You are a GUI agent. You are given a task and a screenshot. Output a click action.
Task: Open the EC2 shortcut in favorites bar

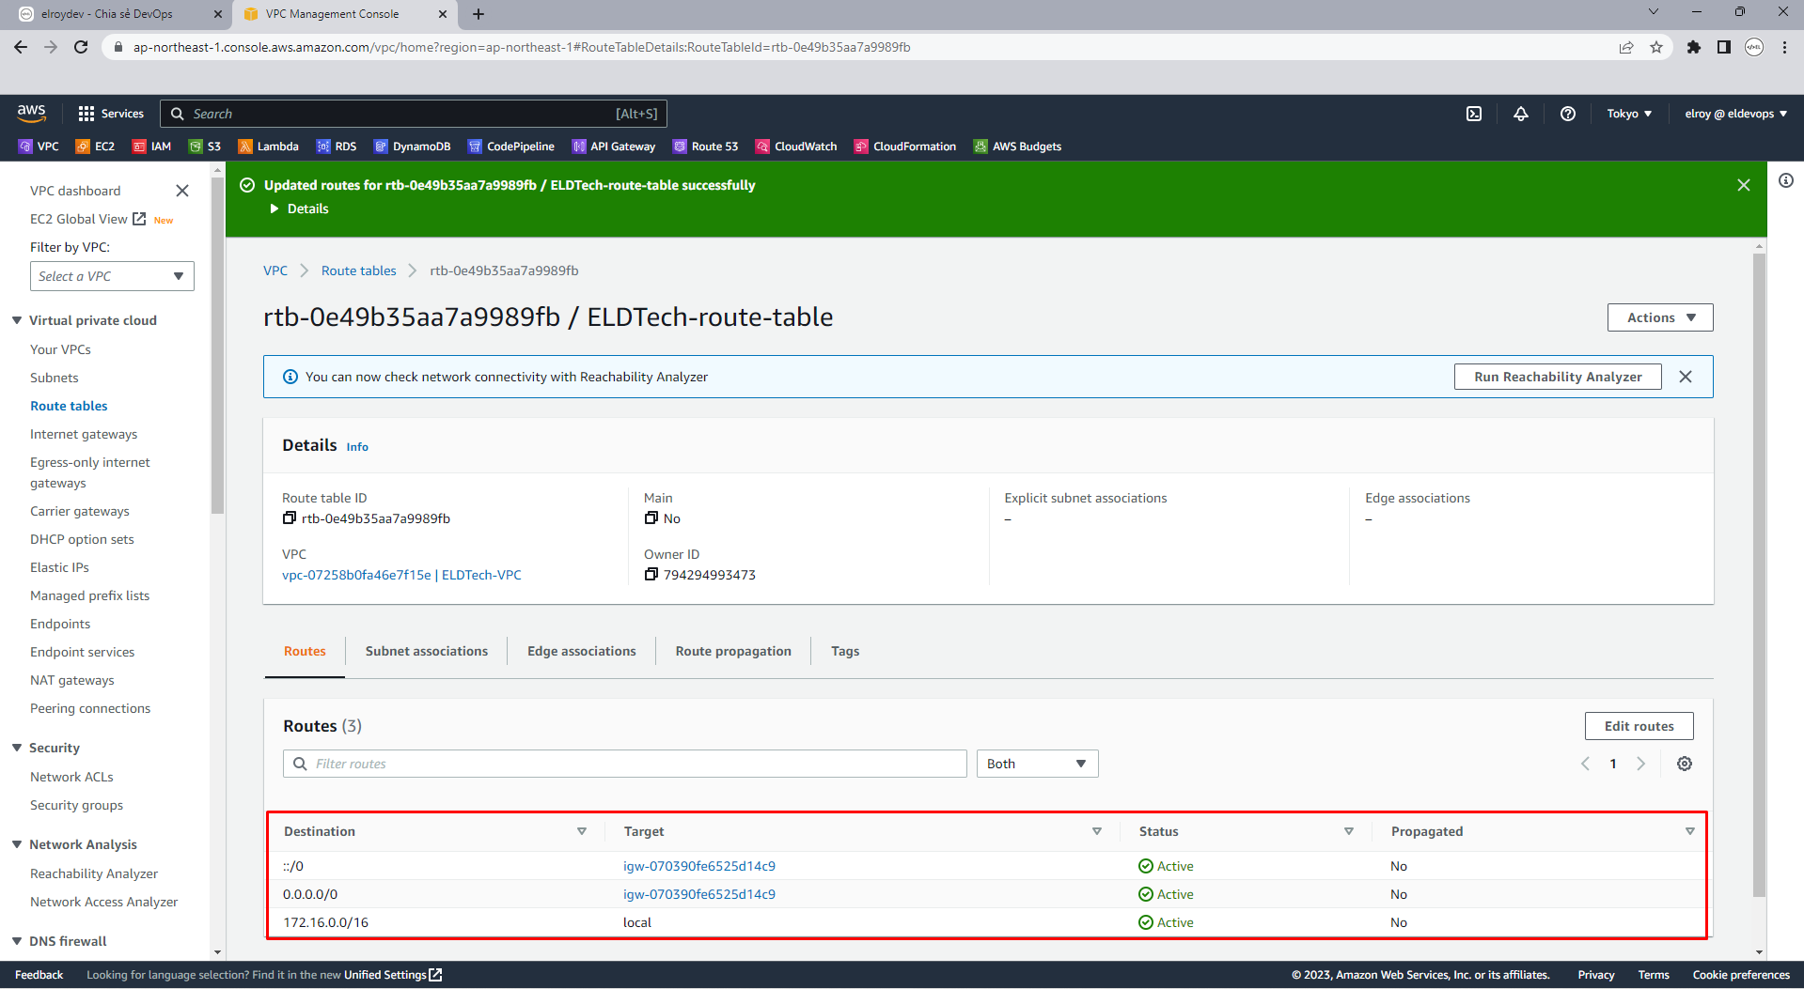click(95, 147)
